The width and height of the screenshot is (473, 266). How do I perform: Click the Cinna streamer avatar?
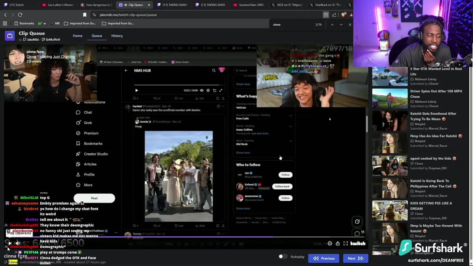[x=15, y=58]
